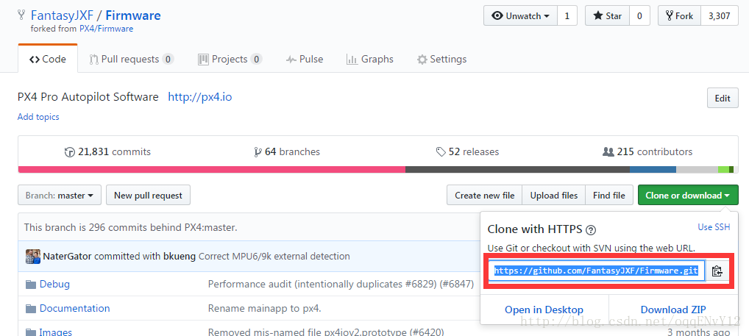Switch to the Code tab
749x336 pixels.
pos(48,59)
